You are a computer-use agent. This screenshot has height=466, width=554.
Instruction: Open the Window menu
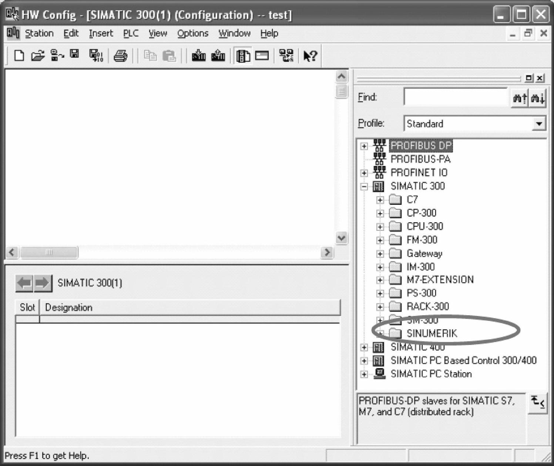point(235,33)
